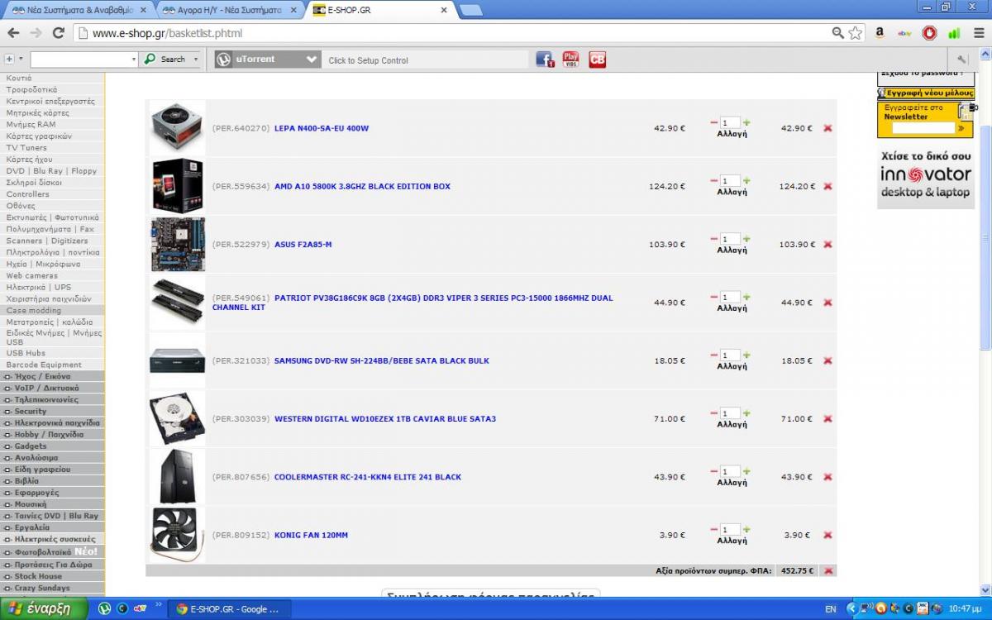Click quantity field for KONIG FAN

[x=730, y=529]
